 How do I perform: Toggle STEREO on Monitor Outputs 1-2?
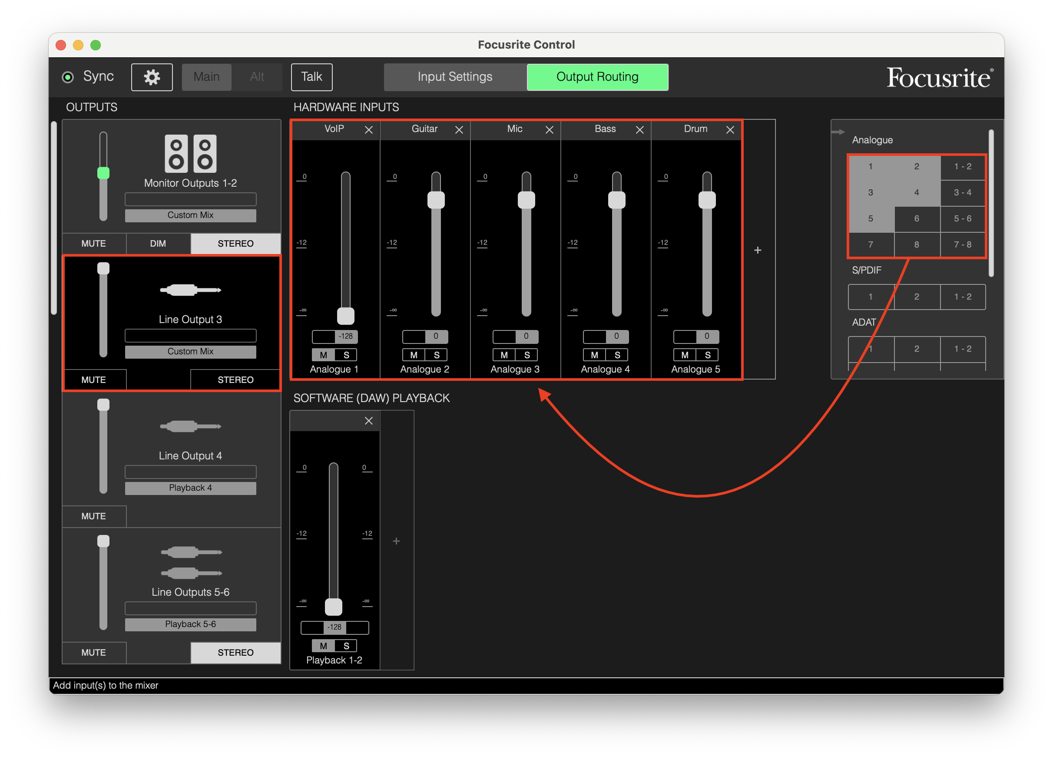(235, 244)
